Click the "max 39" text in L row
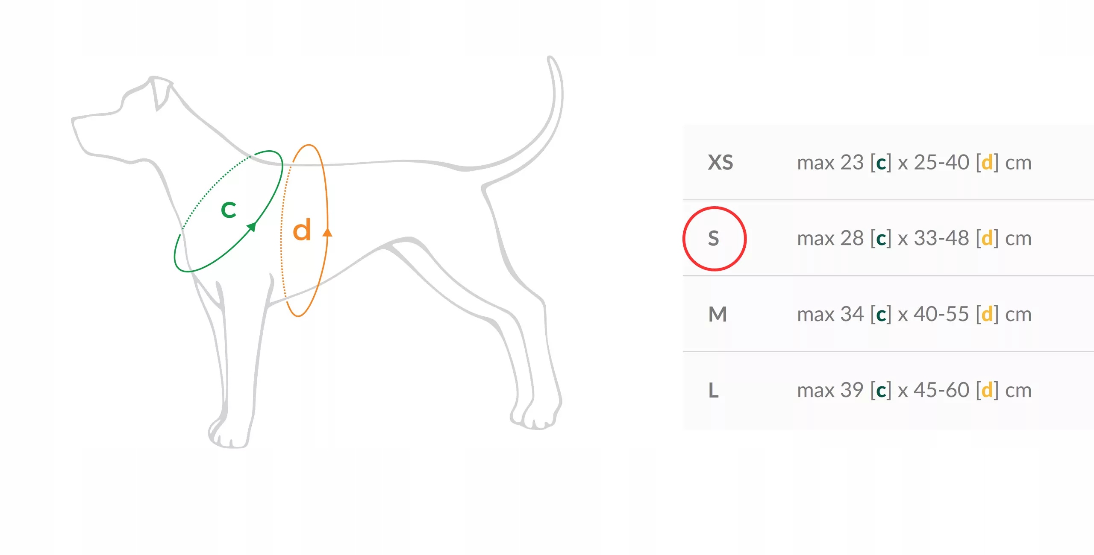Image resolution: width=1094 pixels, height=555 pixels. (830, 391)
